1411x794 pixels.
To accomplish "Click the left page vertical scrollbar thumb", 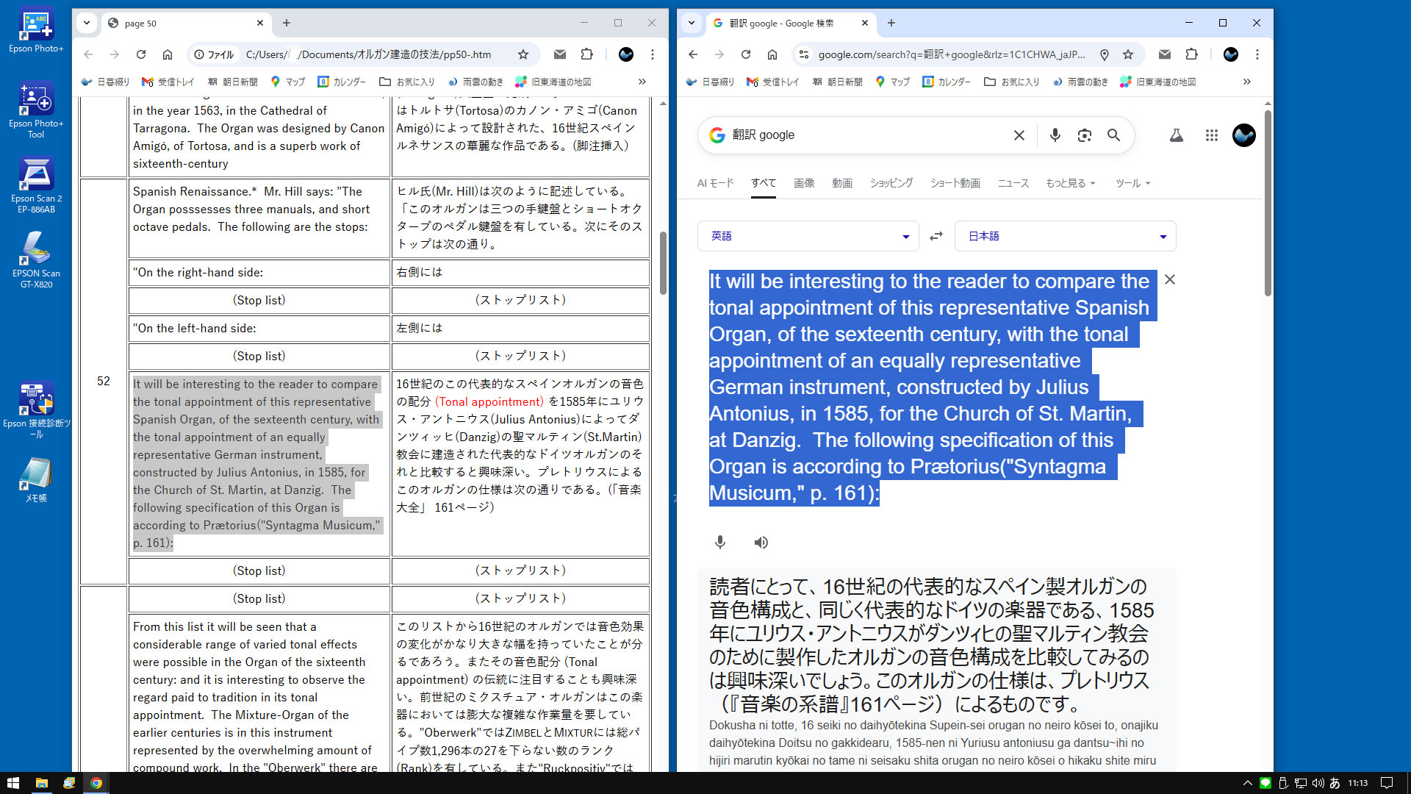I will [x=663, y=262].
